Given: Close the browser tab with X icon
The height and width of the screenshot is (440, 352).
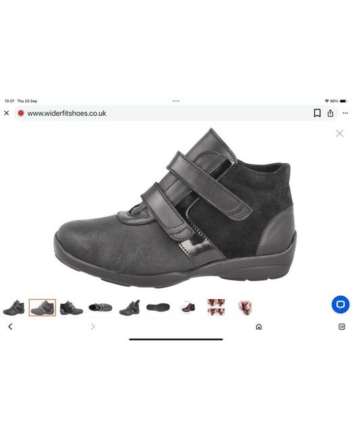Looking at the screenshot, I should coord(7,113).
